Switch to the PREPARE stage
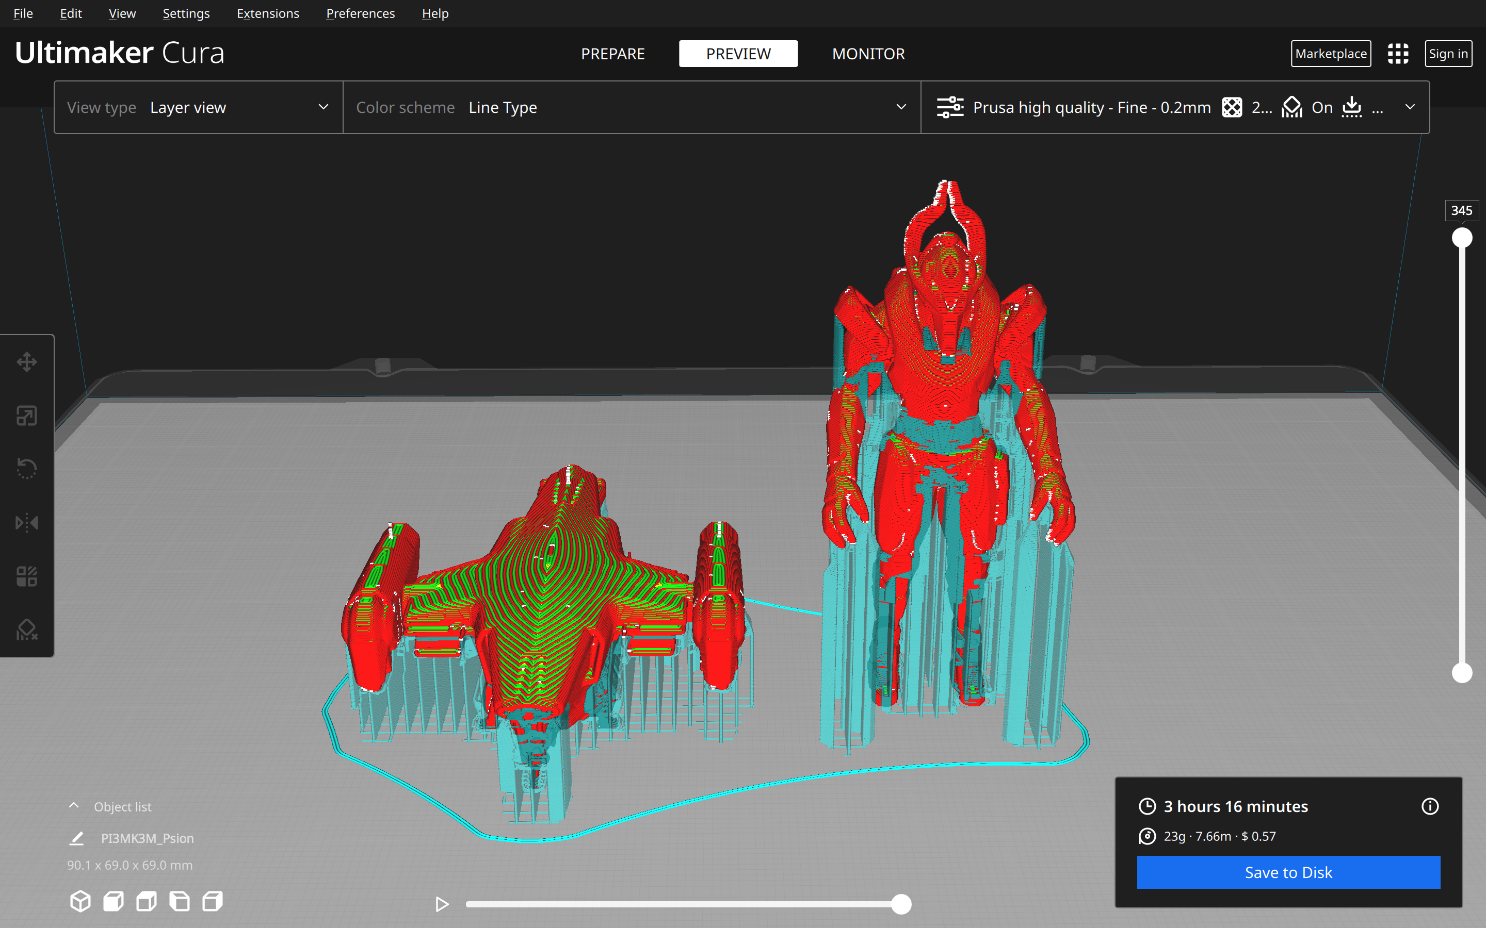This screenshot has width=1486, height=928. [x=613, y=54]
